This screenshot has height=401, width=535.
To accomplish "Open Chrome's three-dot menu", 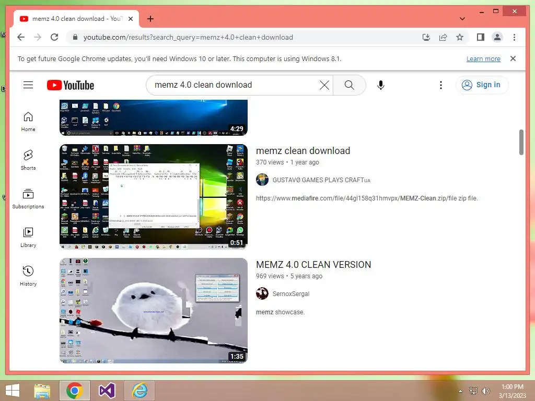I will 514,37.
